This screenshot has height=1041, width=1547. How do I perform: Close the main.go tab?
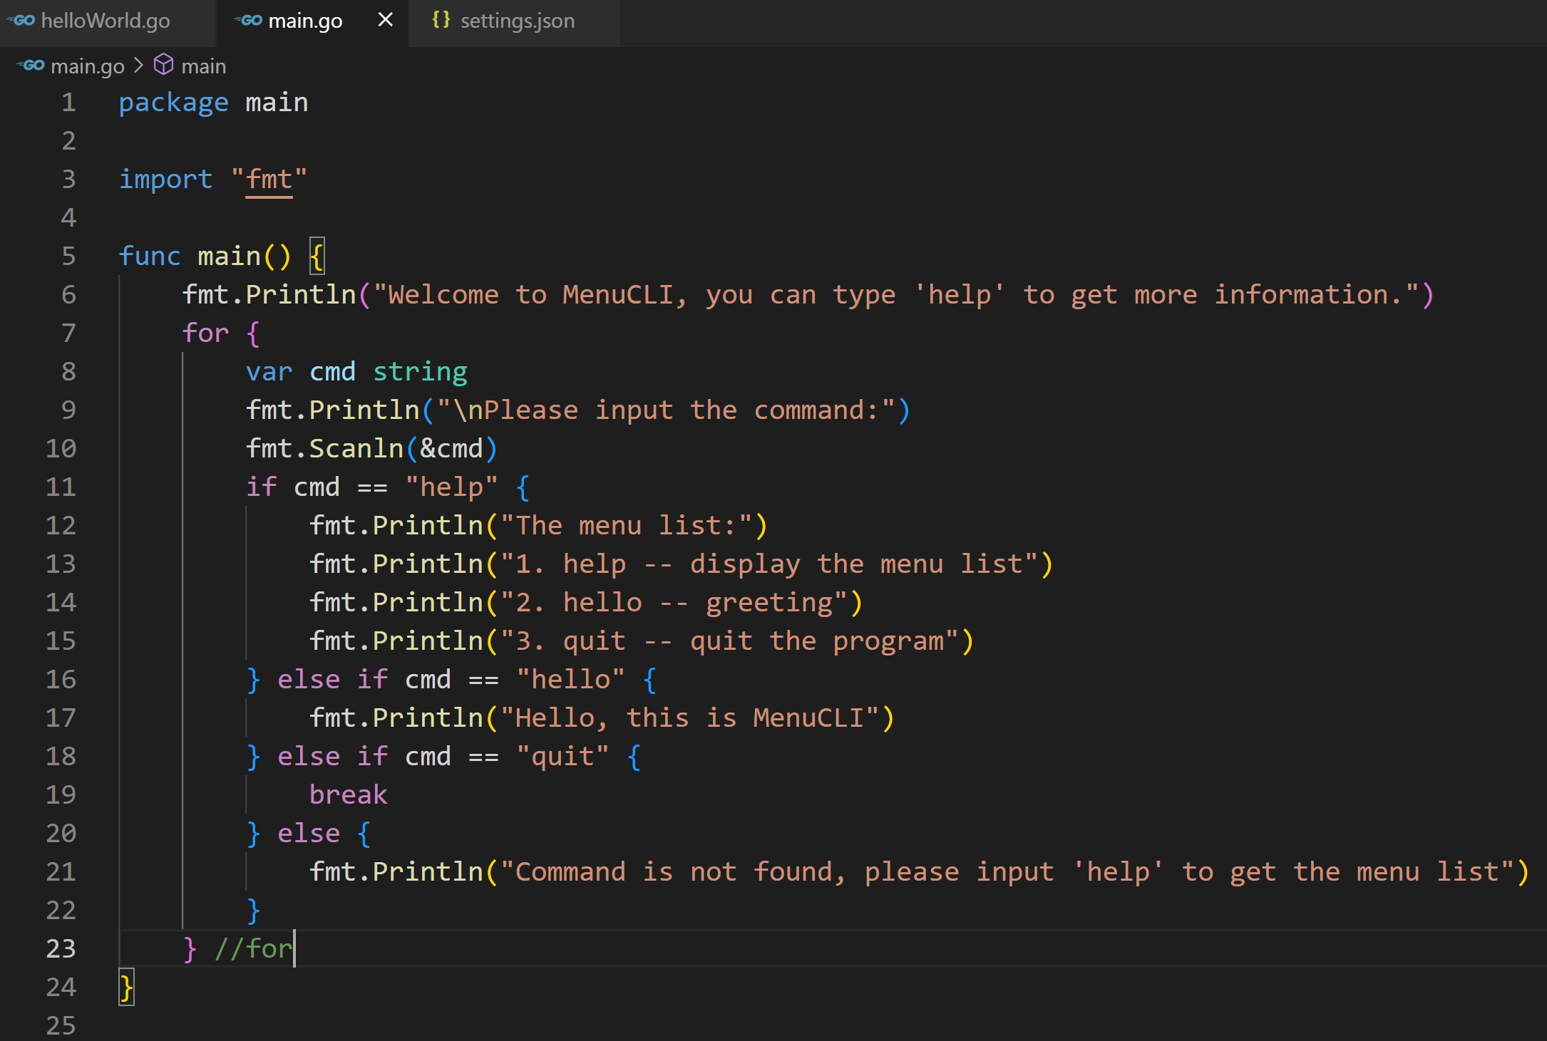pyautogui.click(x=385, y=20)
